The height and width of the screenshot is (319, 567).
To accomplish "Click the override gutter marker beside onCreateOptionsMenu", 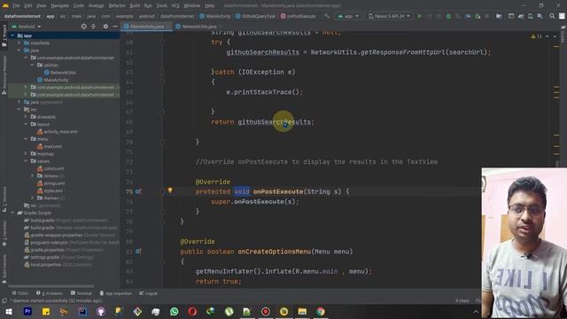I will click(x=138, y=252).
